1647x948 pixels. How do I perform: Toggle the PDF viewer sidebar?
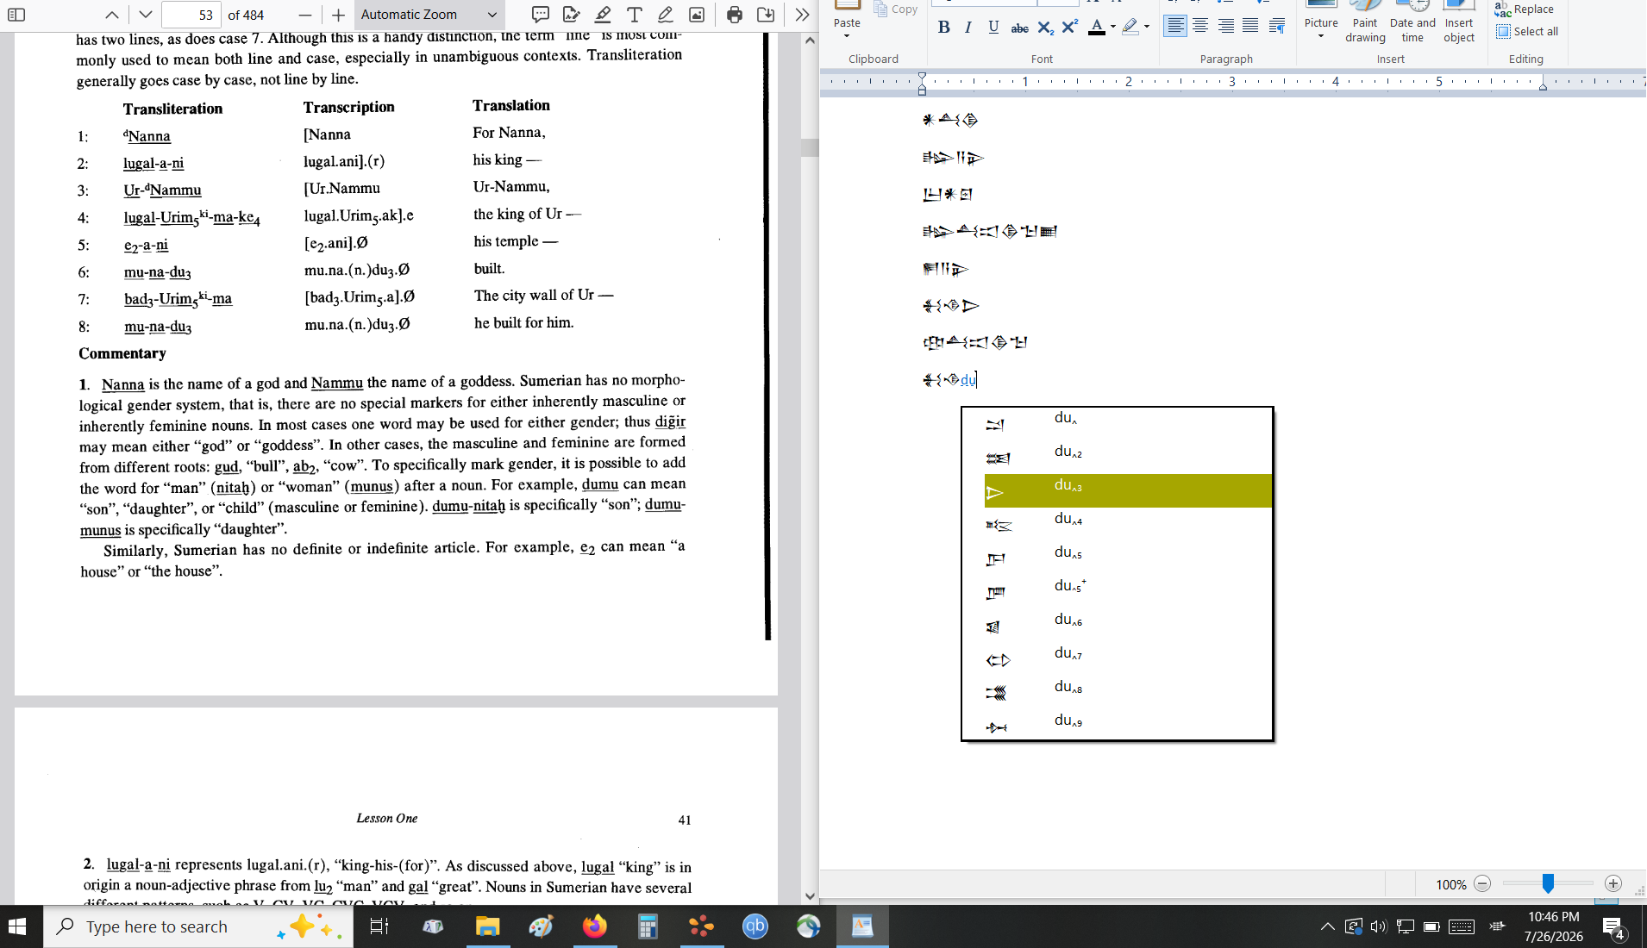pos(16,15)
